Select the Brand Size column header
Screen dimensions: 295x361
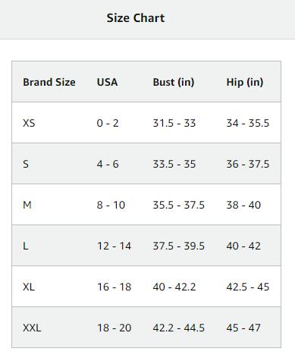(x=49, y=82)
